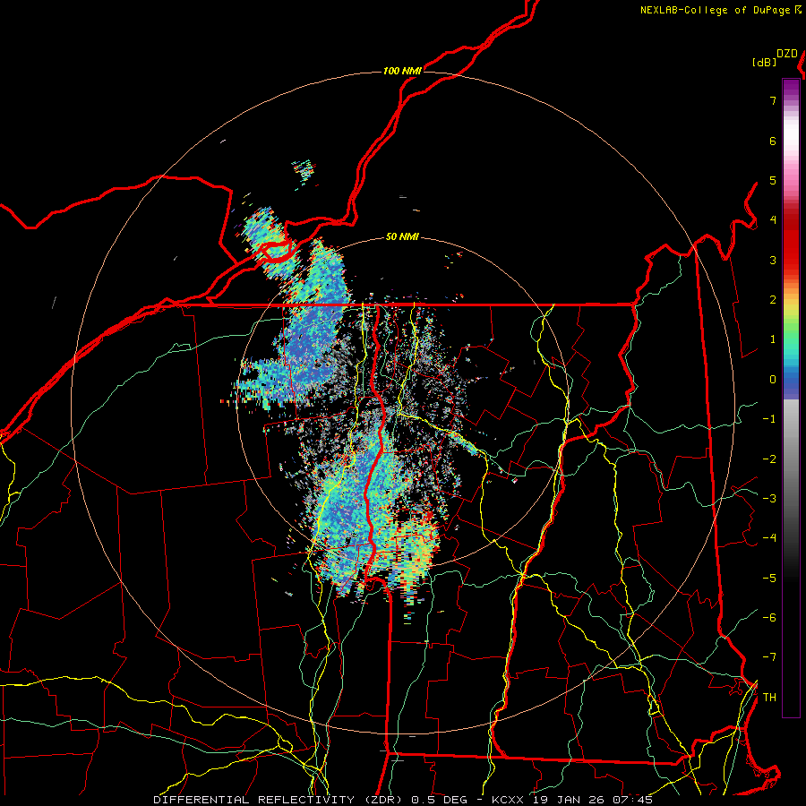
Task: Click the 50 NMI range ring label
Action: click(402, 237)
